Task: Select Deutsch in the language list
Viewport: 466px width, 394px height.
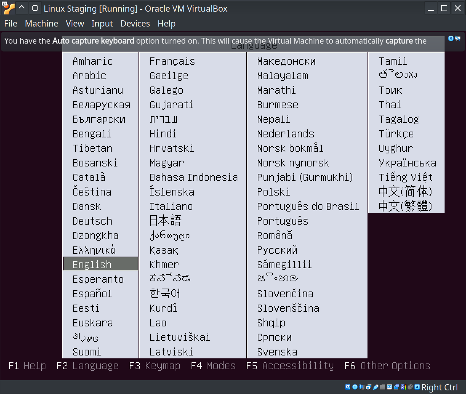Action: coord(92,221)
